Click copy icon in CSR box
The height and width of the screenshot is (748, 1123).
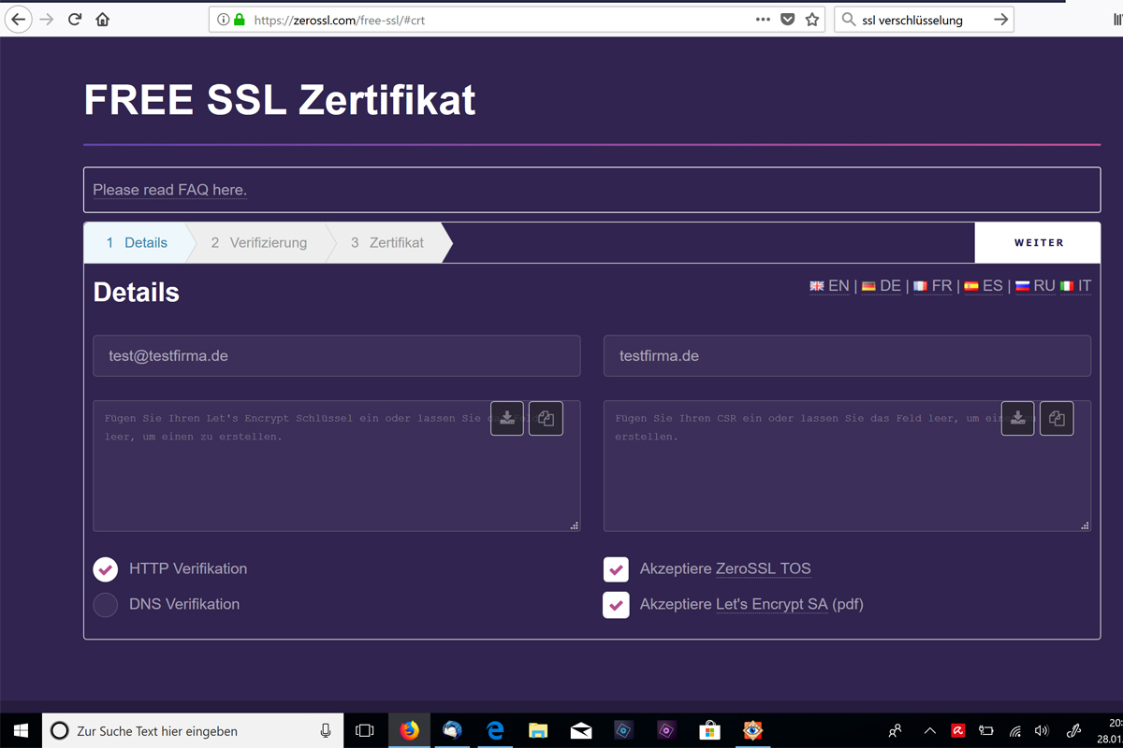[x=1057, y=418]
